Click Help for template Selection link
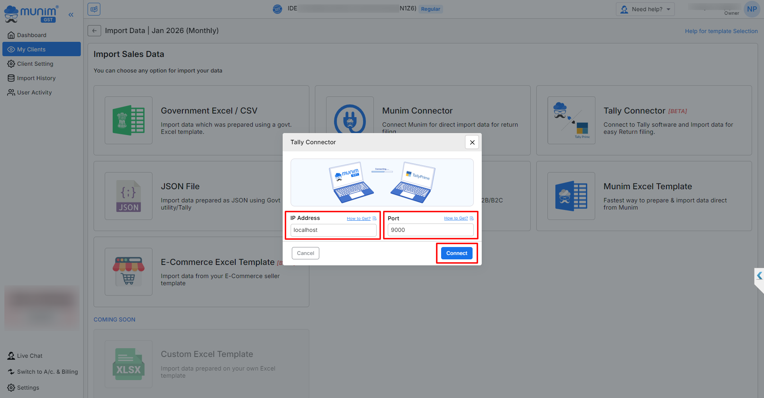Screen dimensions: 764x398 coord(721,31)
